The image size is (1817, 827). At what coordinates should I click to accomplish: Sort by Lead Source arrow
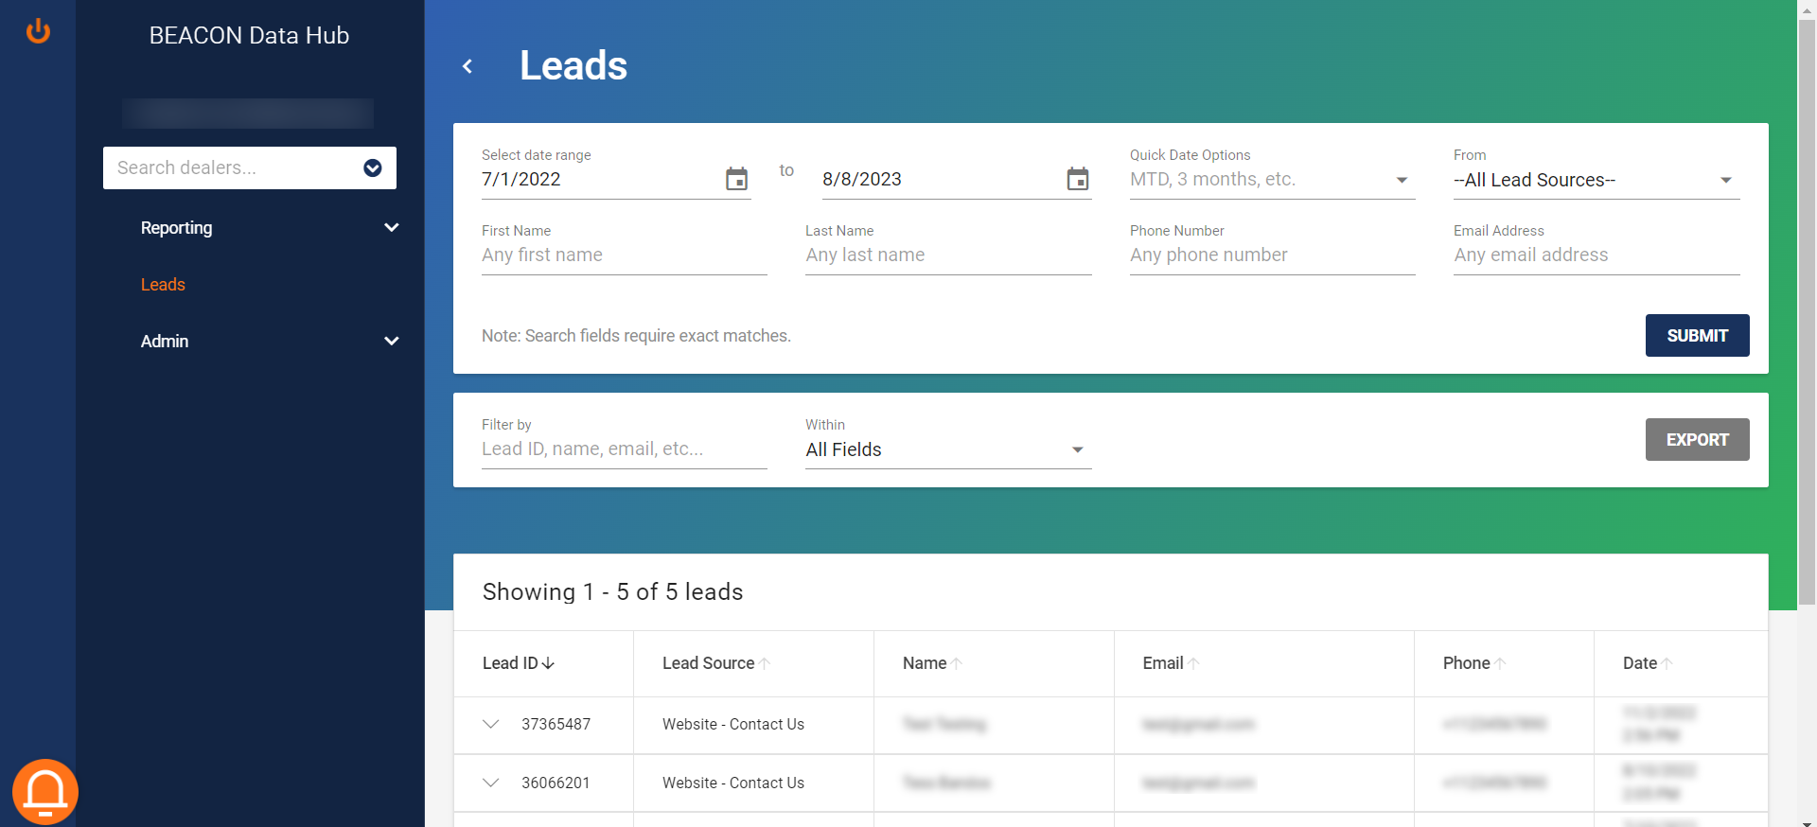pos(765,663)
